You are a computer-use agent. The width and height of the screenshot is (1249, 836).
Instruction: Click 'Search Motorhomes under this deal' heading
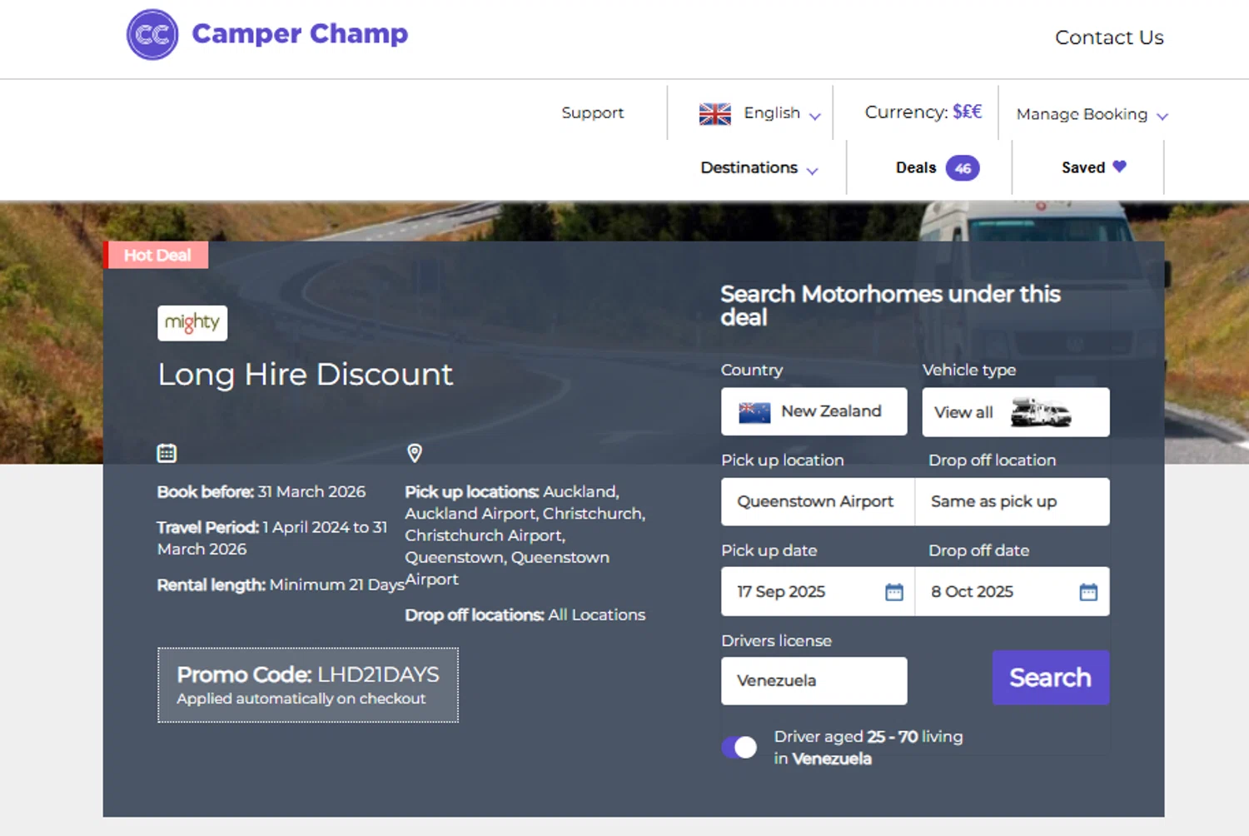point(890,306)
